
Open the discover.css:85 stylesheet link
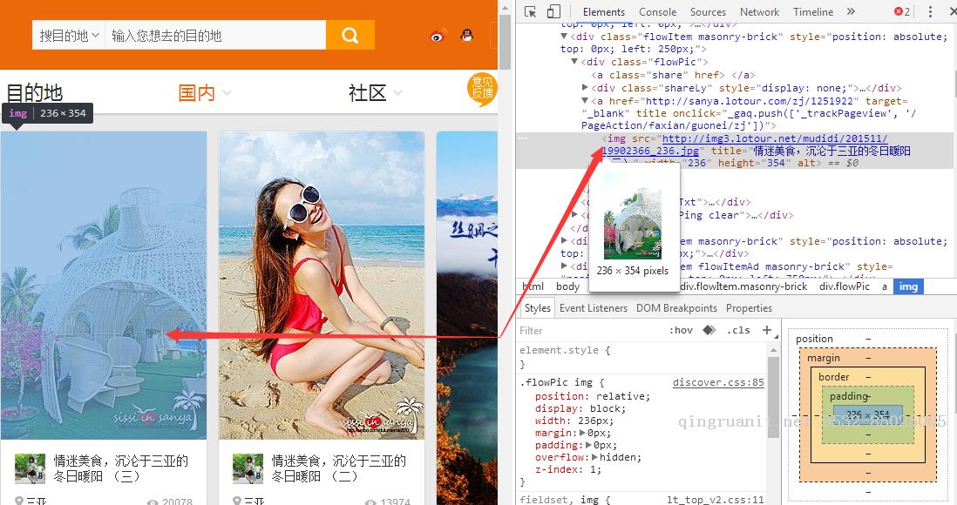tap(717, 382)
